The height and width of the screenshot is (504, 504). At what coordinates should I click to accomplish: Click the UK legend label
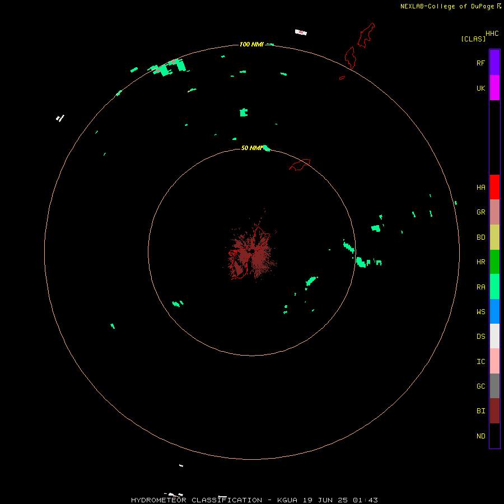tap(480, 88)
